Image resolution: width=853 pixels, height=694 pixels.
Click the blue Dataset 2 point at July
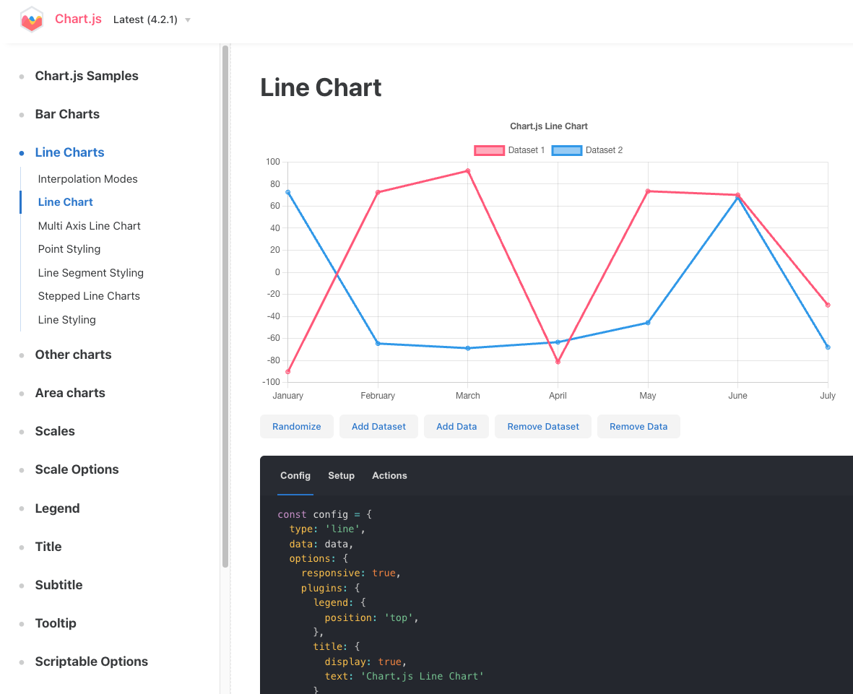click(x=828, y=347)
